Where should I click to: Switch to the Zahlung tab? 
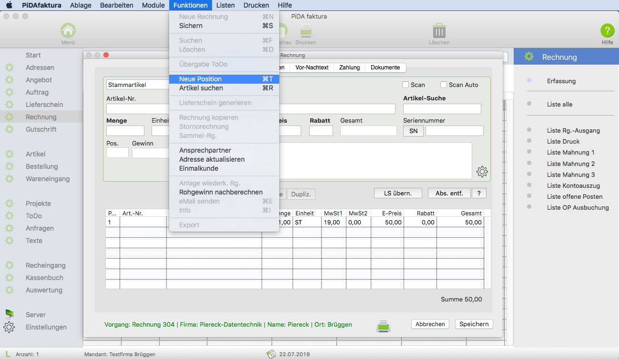pyautogui.click(x=349, y=68)
